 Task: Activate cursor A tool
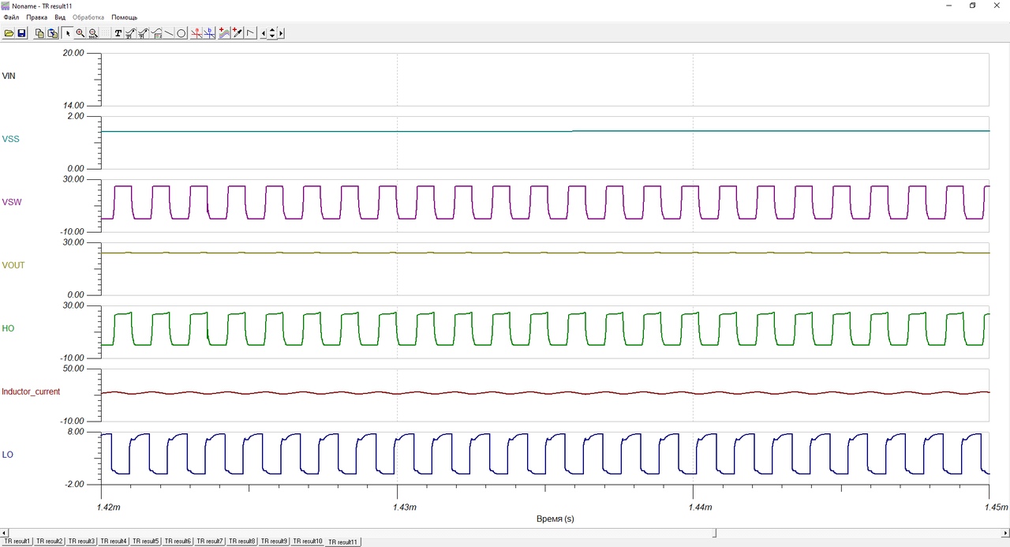tap(196, 33)
